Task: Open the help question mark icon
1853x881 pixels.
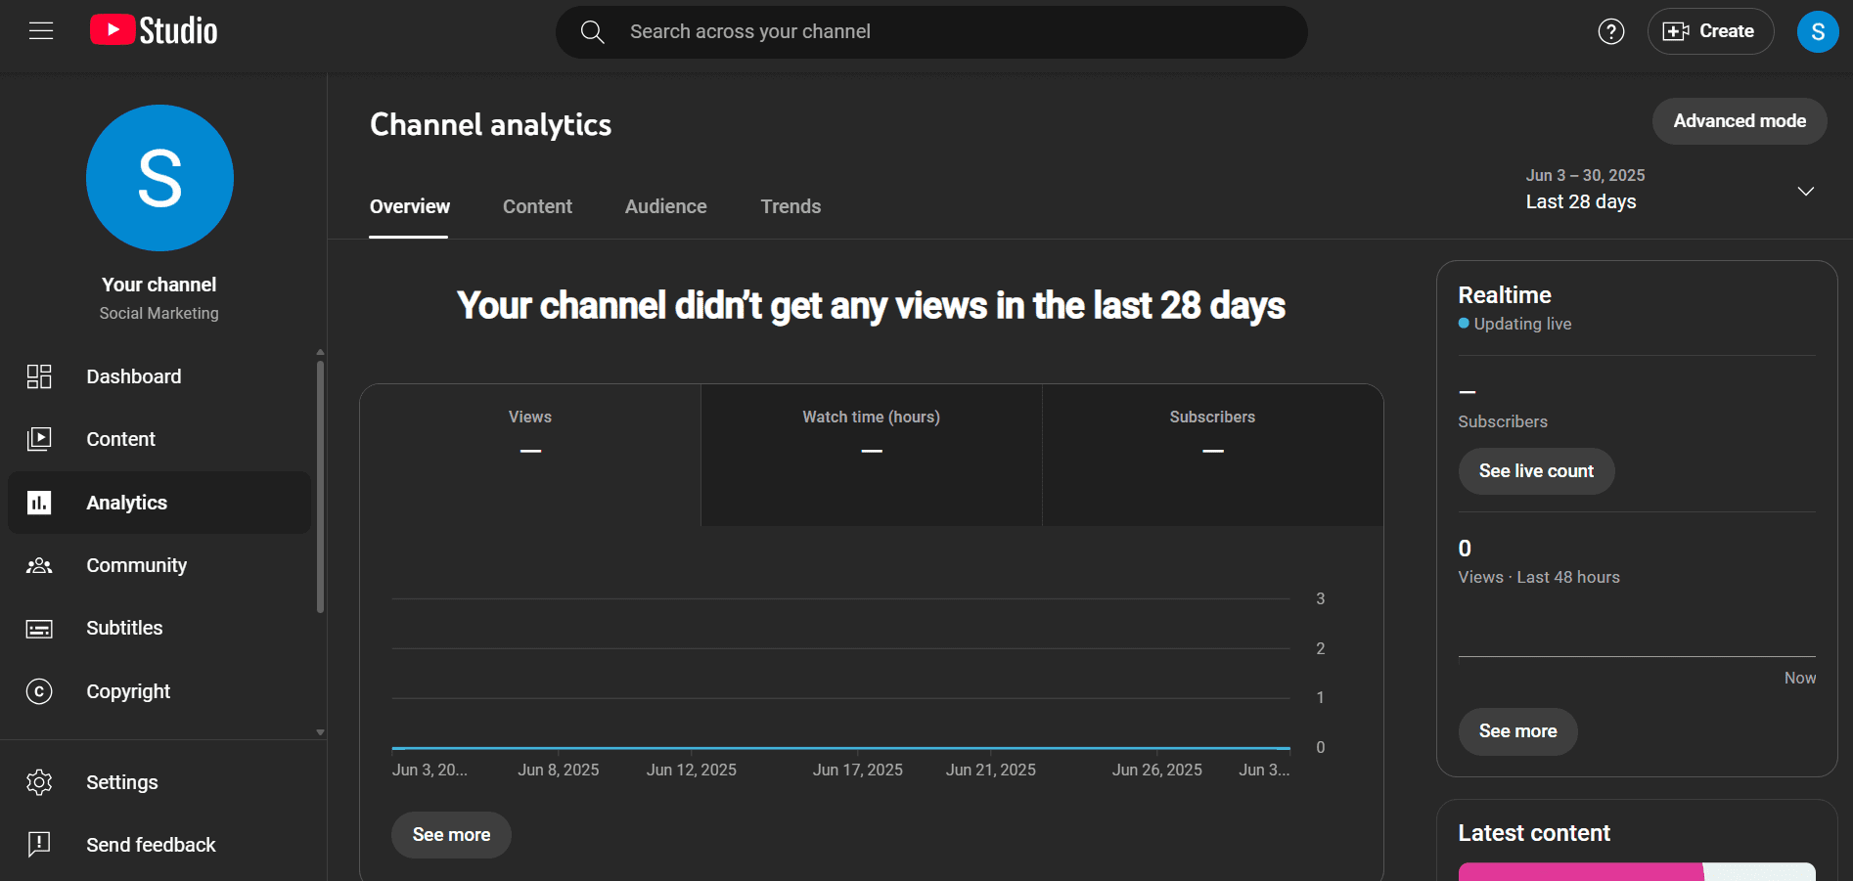Action: tap(1610, 30)
